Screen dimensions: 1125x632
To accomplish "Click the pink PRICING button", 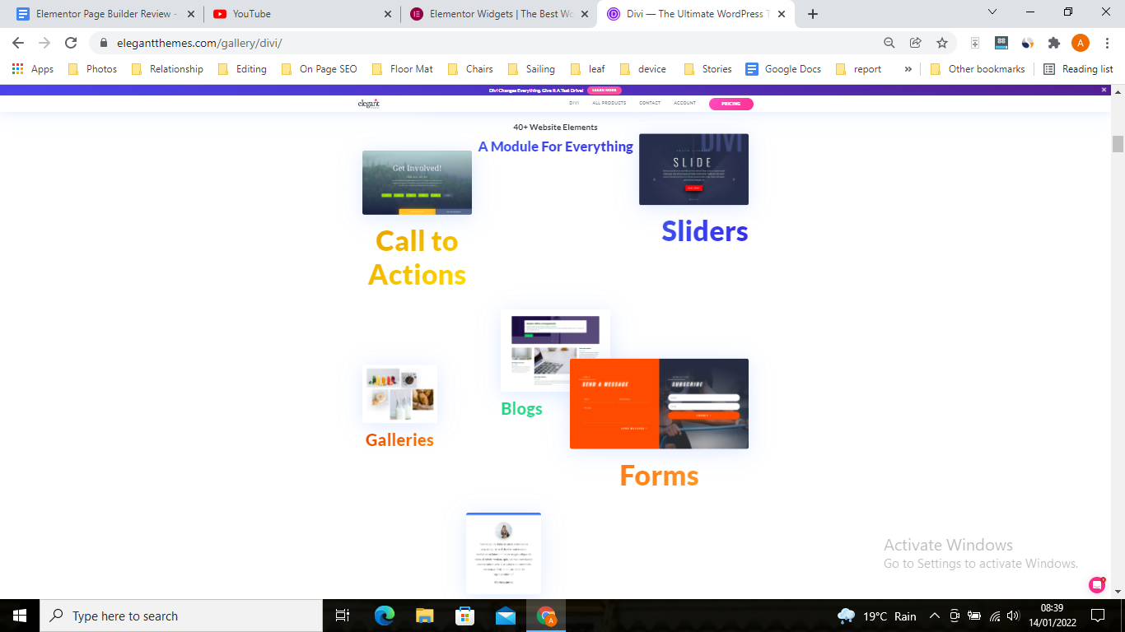I will [731, 104].
